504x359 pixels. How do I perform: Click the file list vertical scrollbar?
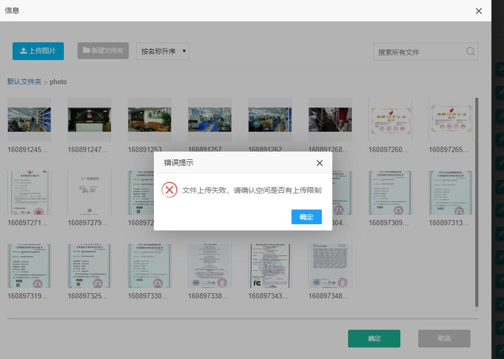coord(477,202)
